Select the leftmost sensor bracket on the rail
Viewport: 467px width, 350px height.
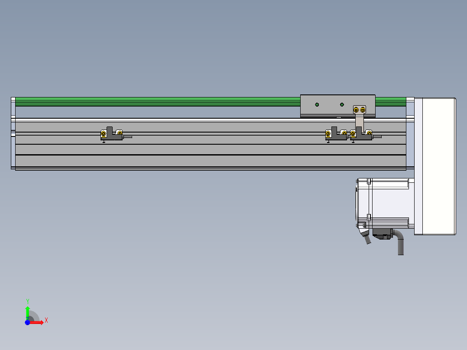(112, 134)
